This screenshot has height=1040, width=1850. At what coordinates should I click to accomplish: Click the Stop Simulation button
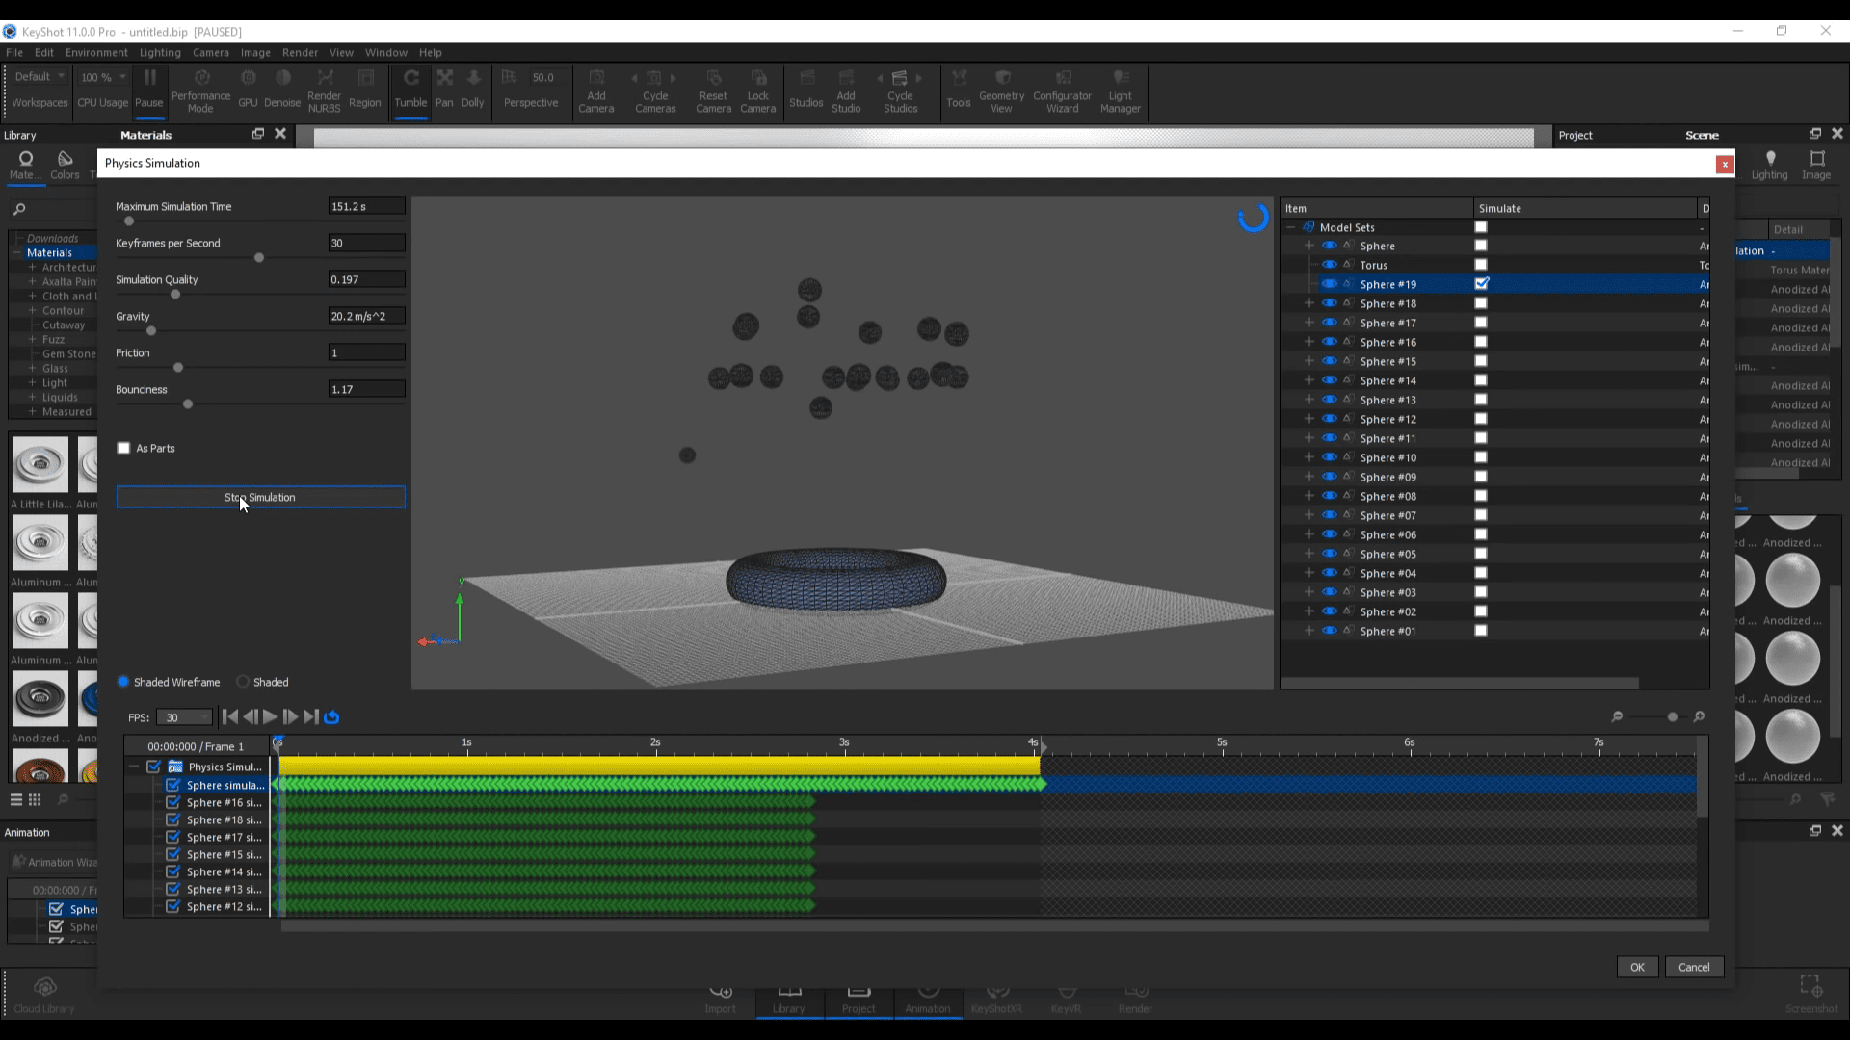(x=260, y=497)
